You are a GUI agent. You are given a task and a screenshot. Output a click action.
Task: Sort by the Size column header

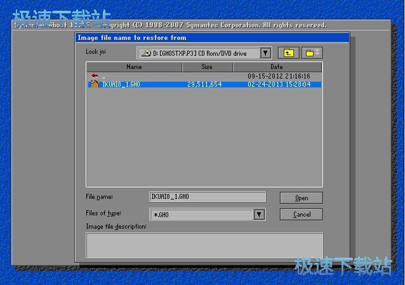[207, 67]
